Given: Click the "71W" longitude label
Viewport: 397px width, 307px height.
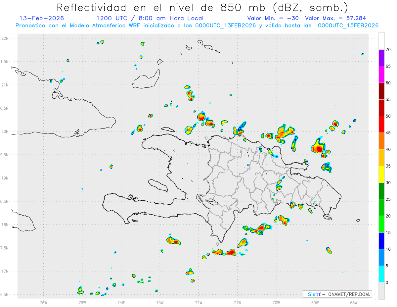Looking at the screenshot, I should coord(237,302).
